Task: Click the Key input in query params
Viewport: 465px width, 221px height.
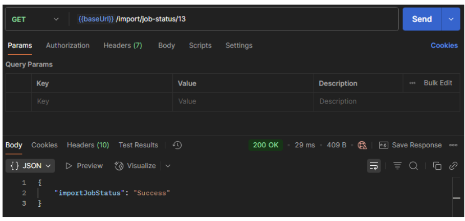Action: pos(102,101)
